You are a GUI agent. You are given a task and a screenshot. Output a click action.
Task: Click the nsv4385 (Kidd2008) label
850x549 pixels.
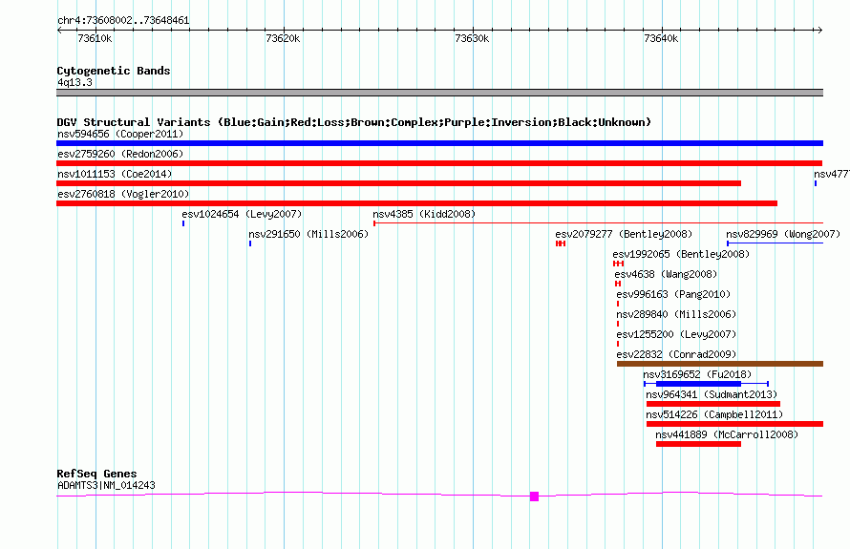pyautogui.click(x=424, y=214)
